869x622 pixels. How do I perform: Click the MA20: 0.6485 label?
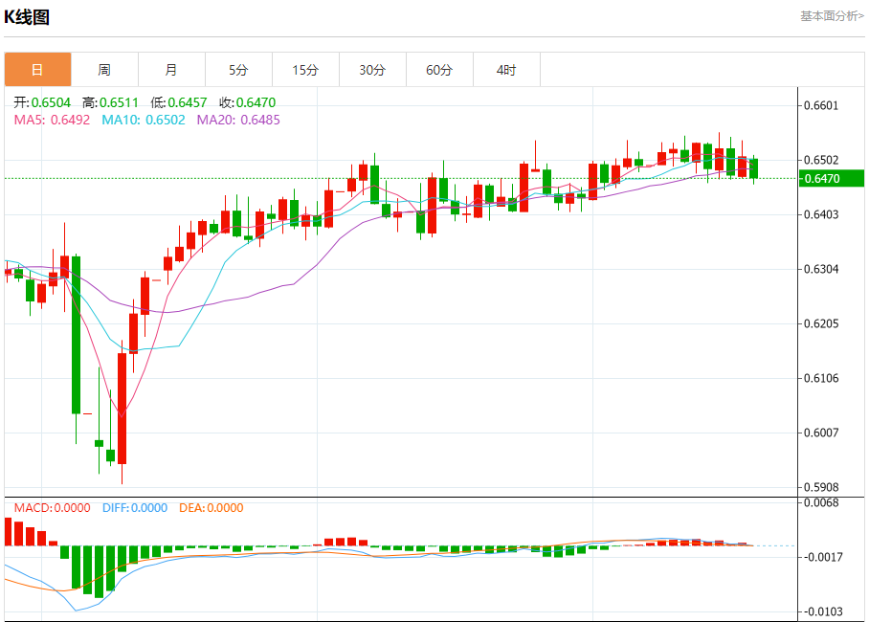coord(238,120)
